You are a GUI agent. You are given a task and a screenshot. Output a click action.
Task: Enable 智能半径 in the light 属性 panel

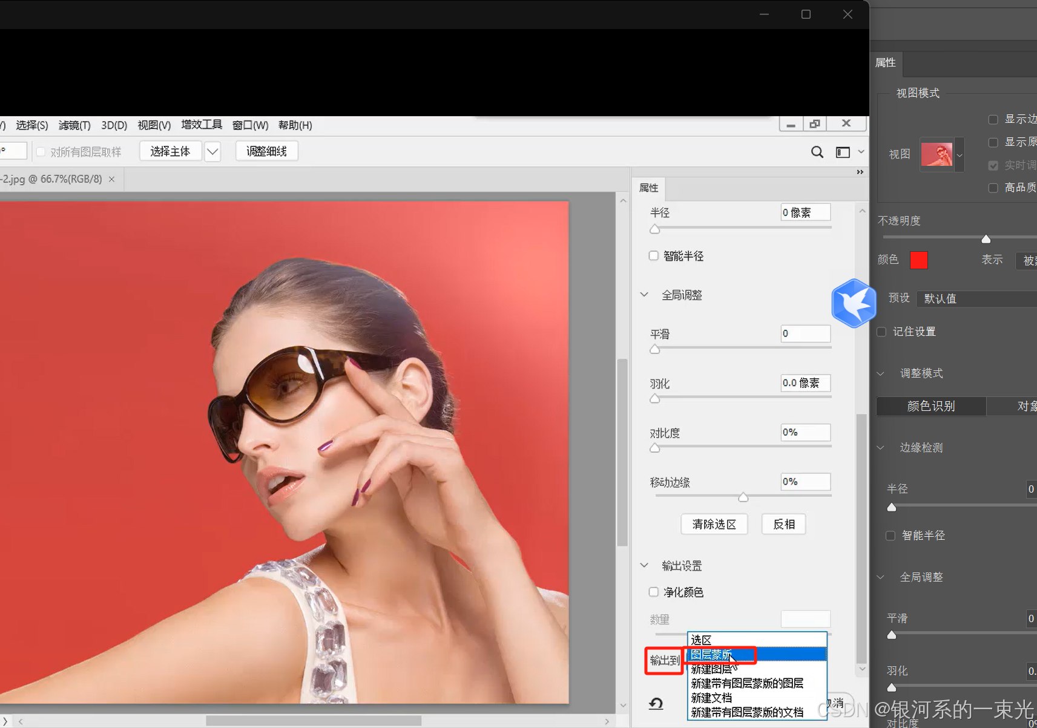(654, 255)
